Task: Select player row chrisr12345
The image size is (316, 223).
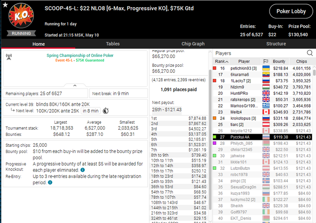Action: pos(263,149)
